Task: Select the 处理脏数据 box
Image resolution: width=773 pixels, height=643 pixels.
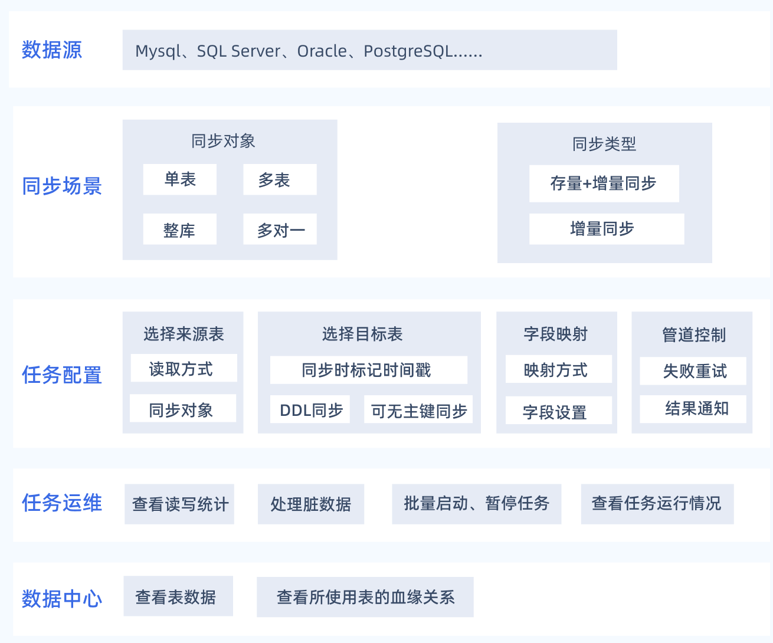Action: (x=311, y=504)
